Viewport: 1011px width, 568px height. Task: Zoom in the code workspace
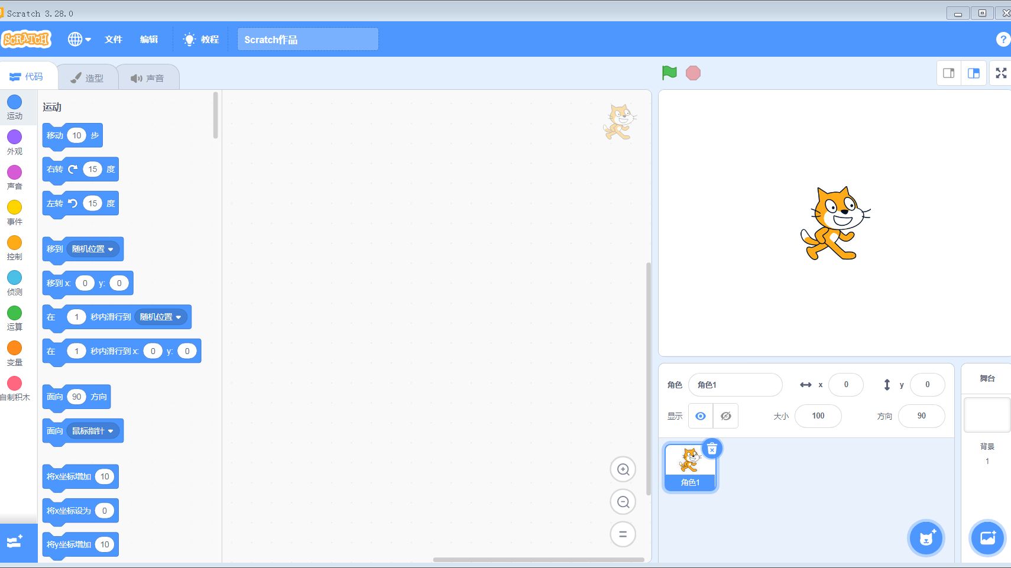coord(623,469)
